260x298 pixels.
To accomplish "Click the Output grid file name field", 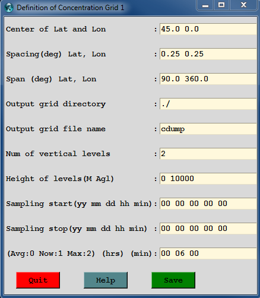I will [208, 129].
